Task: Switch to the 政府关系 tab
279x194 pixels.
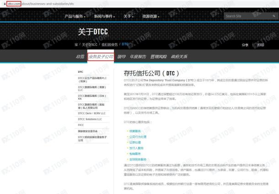Action: pyautogui.click(x=179, y=57)
